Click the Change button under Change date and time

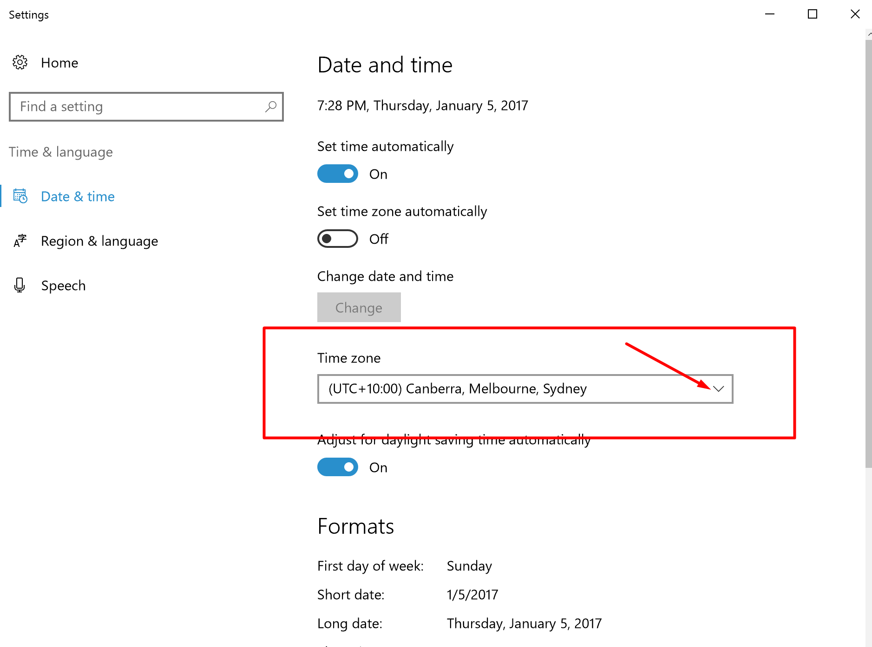click(x=359, y=307)
